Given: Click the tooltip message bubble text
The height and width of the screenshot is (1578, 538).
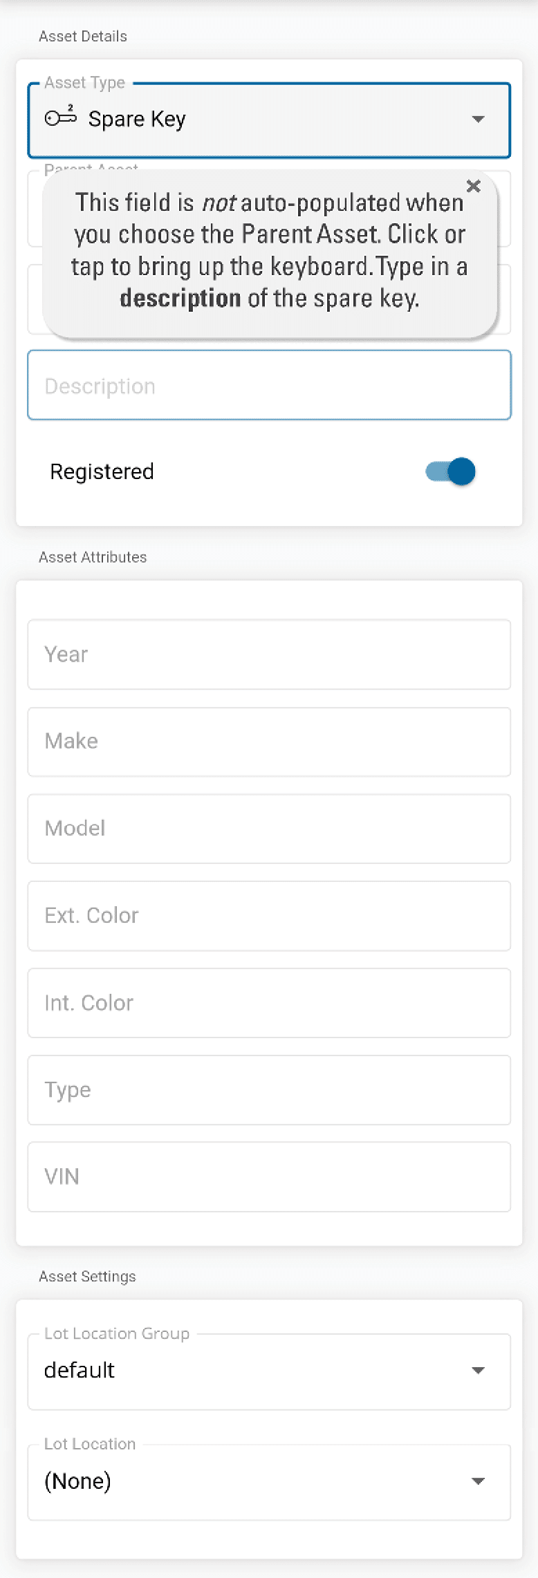Looking at the screenshot, I should (x=269, y=250).
